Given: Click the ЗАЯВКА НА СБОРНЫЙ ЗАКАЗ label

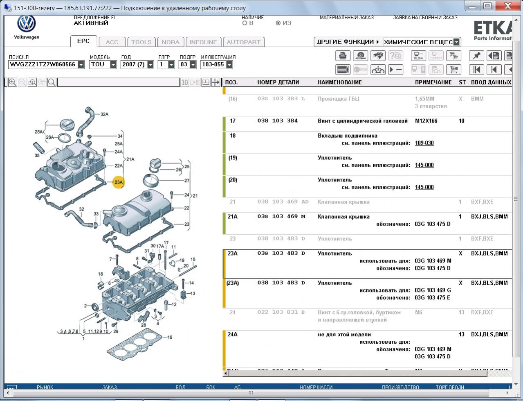Looking at the screenshot, I should tap(425, 18).
